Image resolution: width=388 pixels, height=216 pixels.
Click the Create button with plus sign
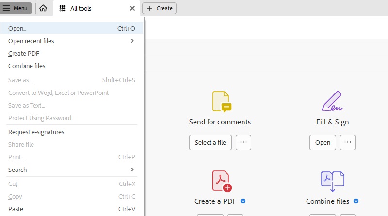(x=159, y=8)
